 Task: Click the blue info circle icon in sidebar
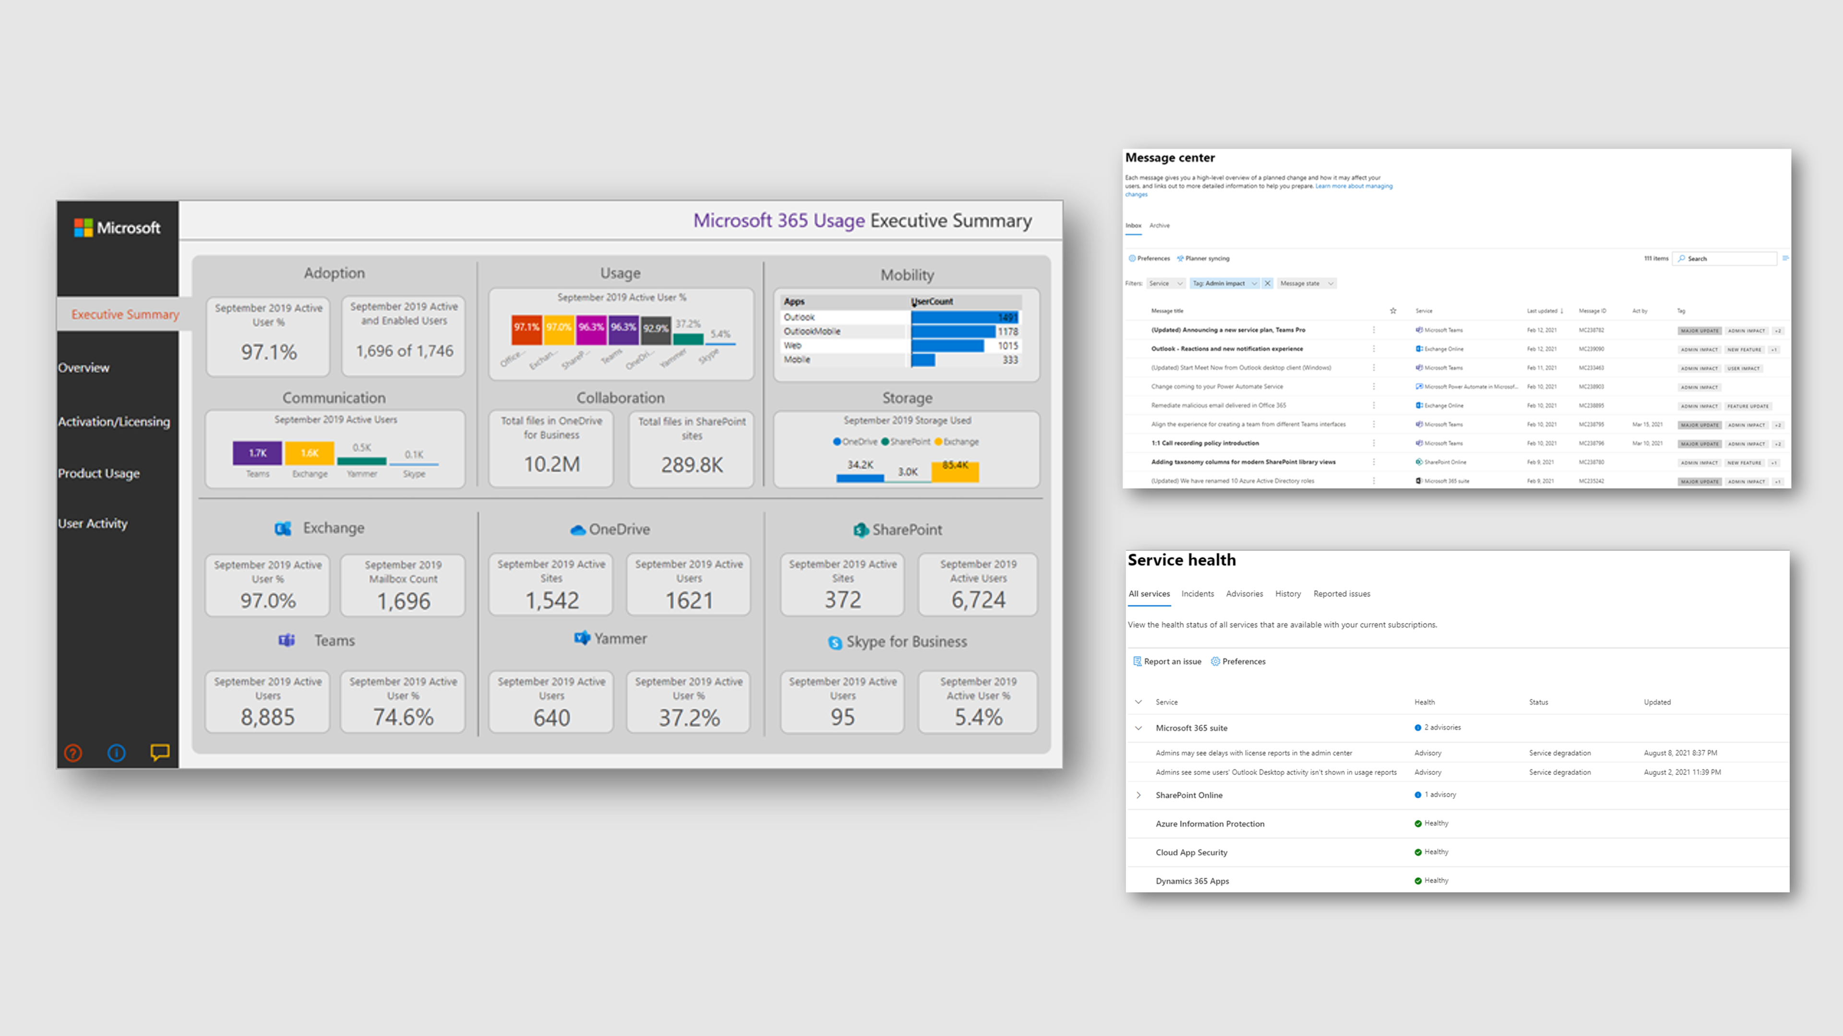tap(116, 753)
